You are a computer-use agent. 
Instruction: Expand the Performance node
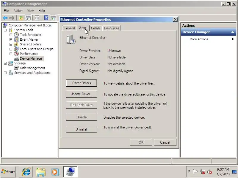[x=11, y=54]
